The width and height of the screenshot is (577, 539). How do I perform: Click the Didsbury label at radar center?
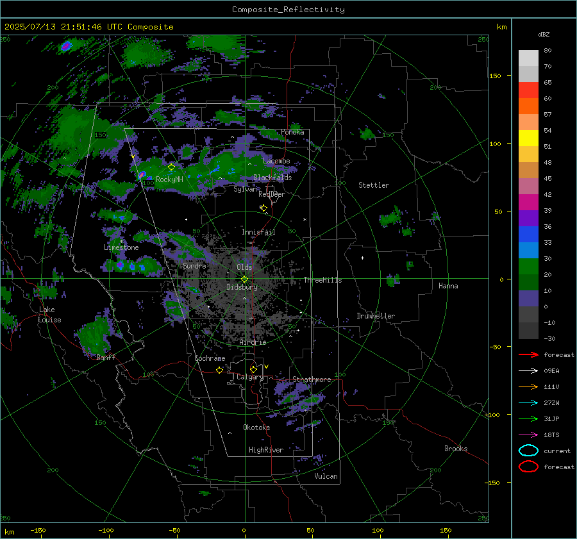[242, 287]
